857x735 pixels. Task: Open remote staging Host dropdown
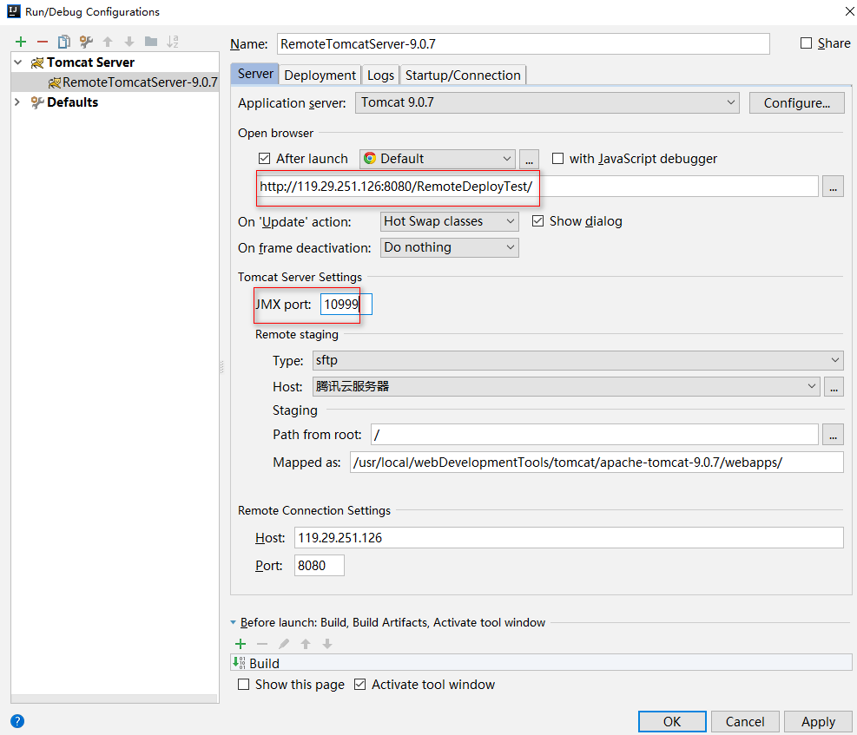click(566, 387)
